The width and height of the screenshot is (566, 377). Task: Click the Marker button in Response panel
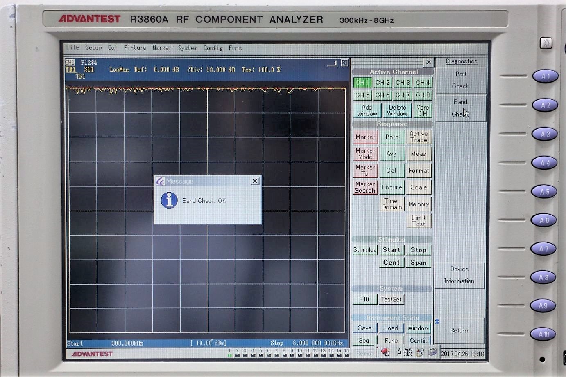[365, 137]
